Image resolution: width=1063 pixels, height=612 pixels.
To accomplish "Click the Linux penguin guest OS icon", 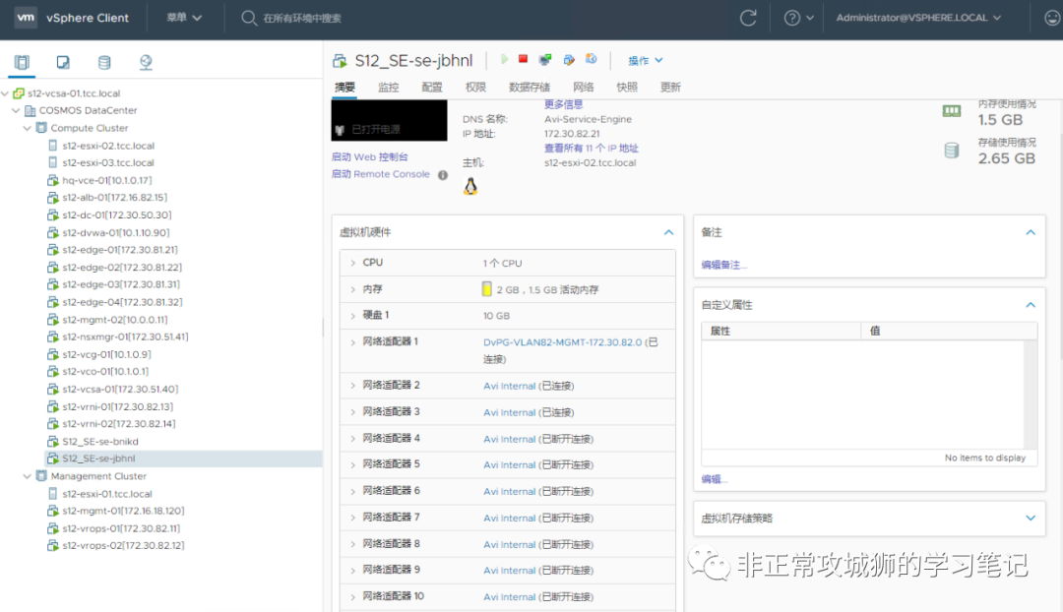I will pyautogui.click(x=470, y=186).
